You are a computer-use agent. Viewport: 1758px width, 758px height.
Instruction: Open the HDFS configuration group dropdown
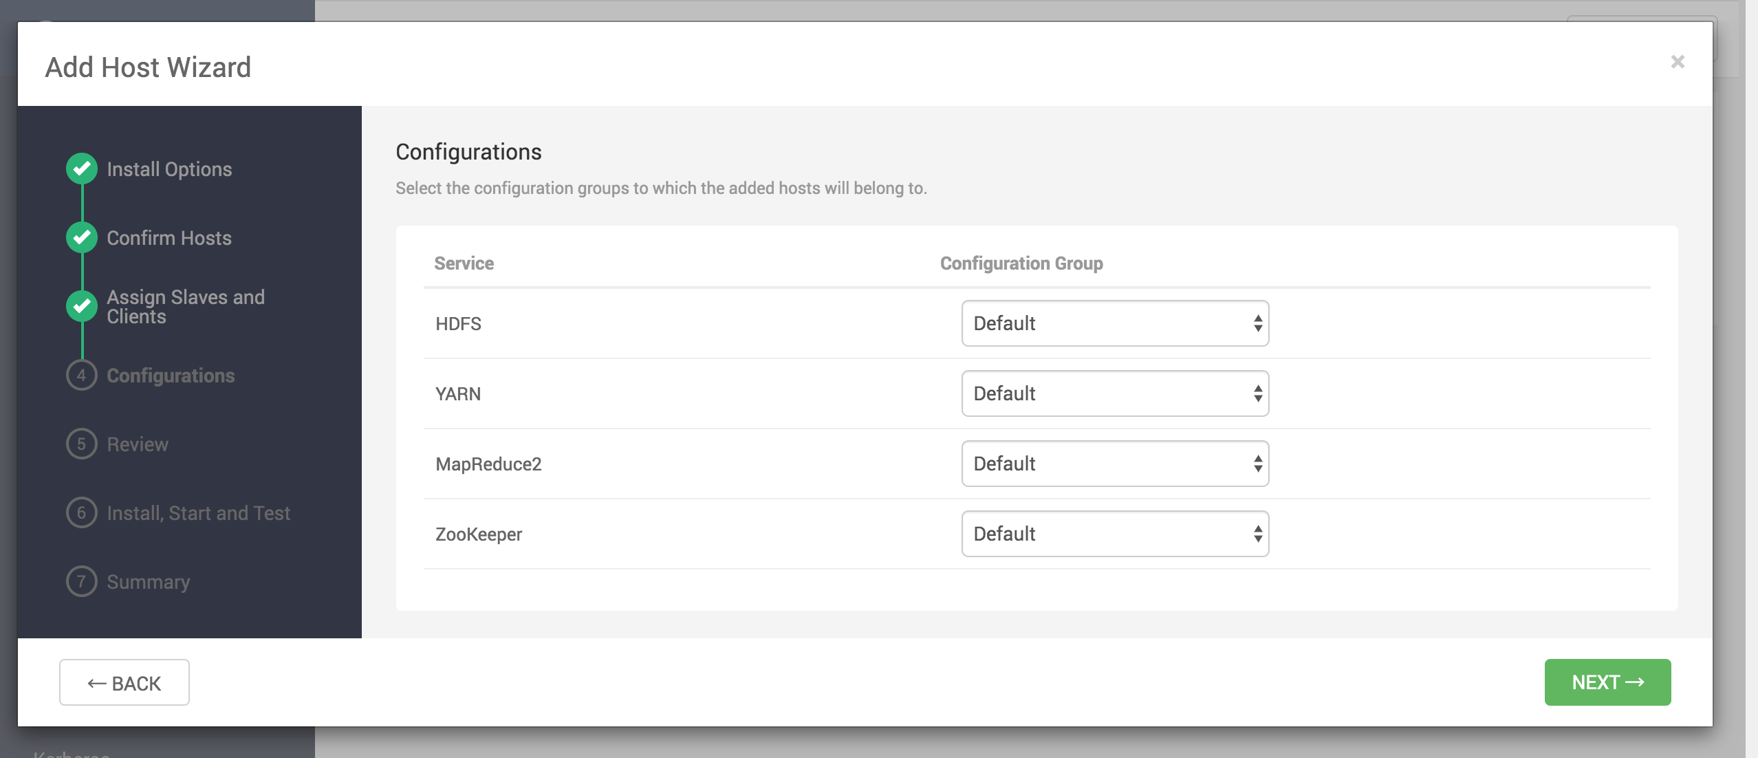pyautogui.click(x=1114, y=323)
